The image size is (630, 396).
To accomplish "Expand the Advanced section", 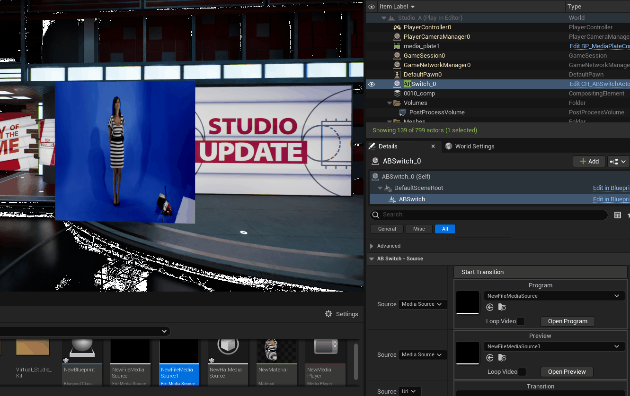I will pos(372,246).
